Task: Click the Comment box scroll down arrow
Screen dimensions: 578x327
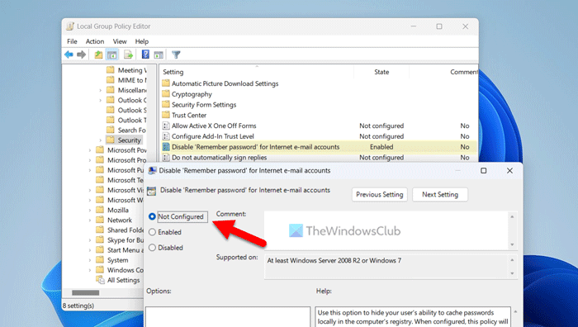Action: point(512,244)
